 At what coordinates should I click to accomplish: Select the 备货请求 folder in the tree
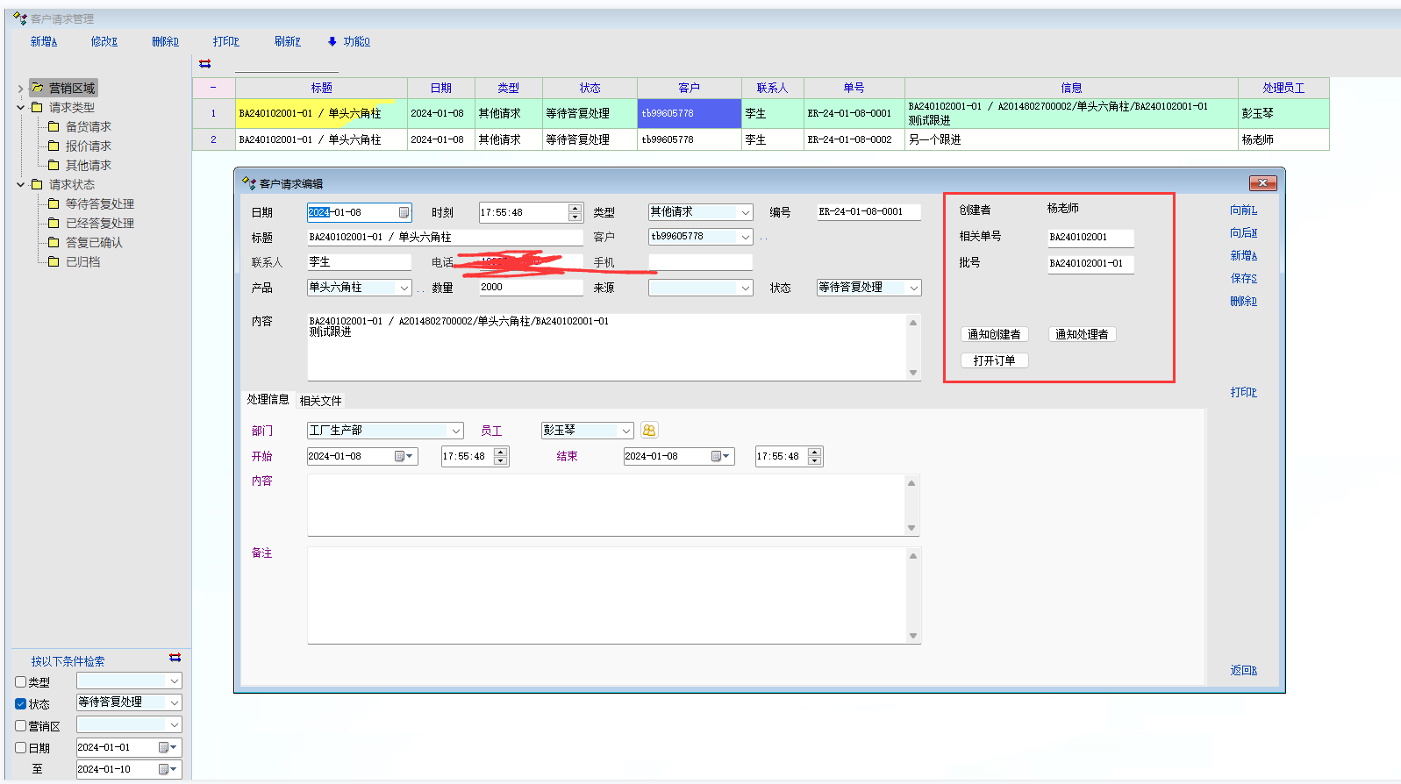[88, 127]
